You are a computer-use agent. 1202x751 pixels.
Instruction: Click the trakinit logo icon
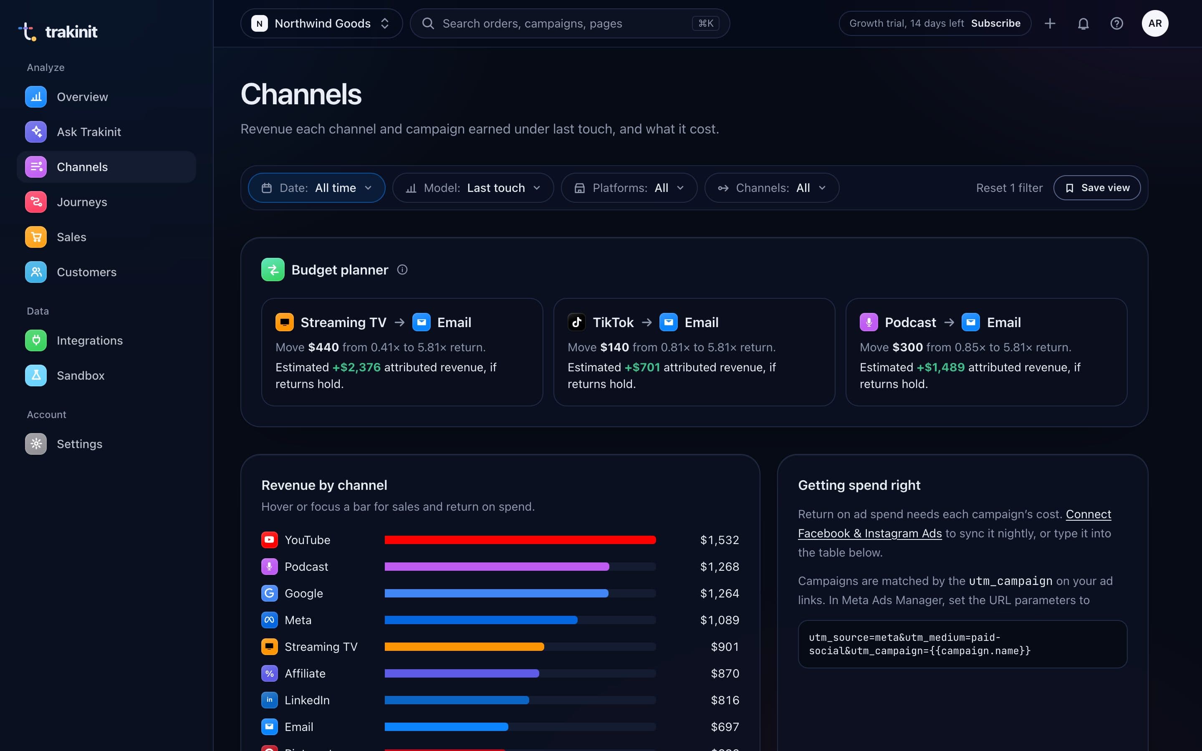(28, 31)
